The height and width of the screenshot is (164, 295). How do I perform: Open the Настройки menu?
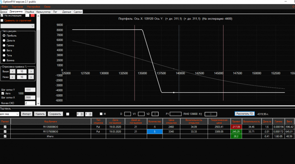click(34, 7)
